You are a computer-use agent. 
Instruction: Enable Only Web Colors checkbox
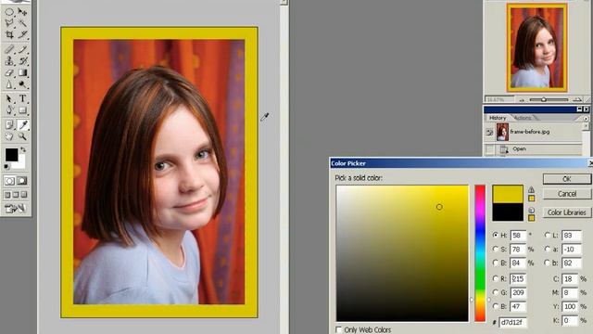click(339, 329)
